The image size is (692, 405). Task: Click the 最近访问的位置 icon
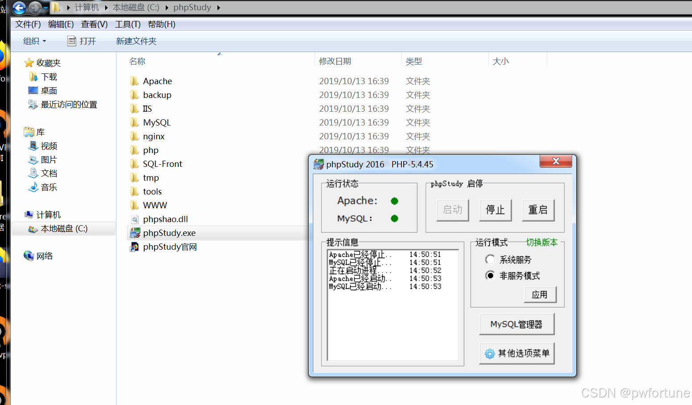33,104
